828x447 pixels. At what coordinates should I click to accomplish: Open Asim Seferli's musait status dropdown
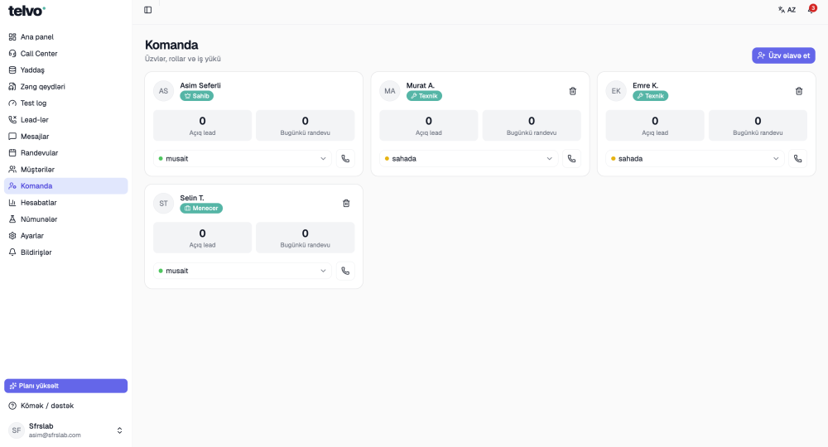click(243, 158)
